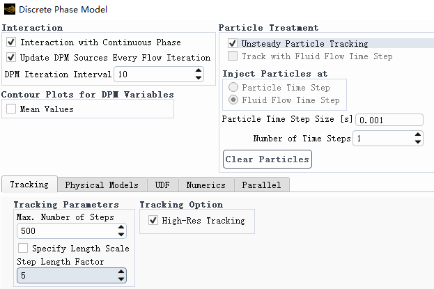Increase Step Length Factor with up arrow
The image size is (434, 289).
(x=121, y=272)
